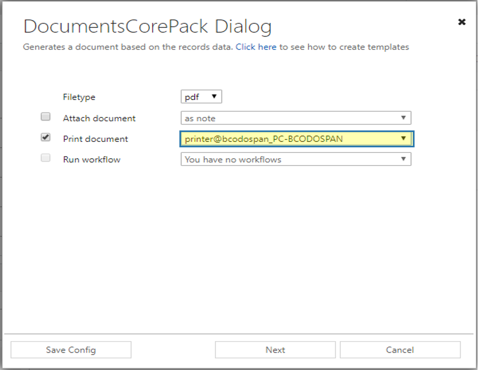Click the down arrow icon on the printer dropdown
Image resolution: width=478 pixels, height=370 pixels.
click(403, 139)
